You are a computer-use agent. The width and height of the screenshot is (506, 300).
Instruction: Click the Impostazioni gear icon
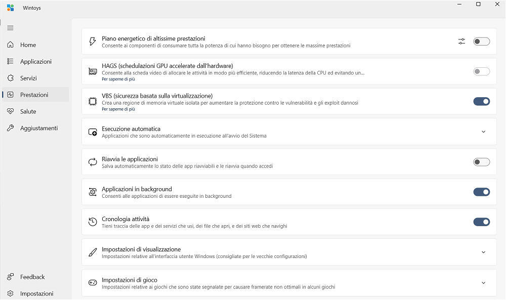tap(10, 293)
